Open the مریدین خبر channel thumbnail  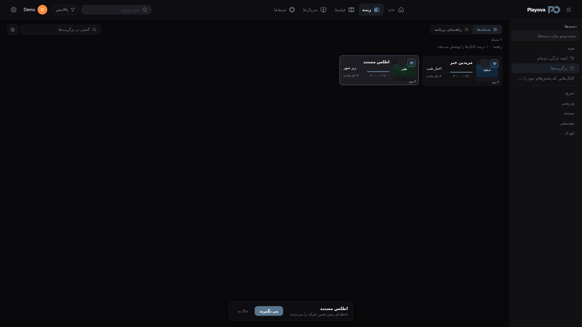[x=487, y=71]
